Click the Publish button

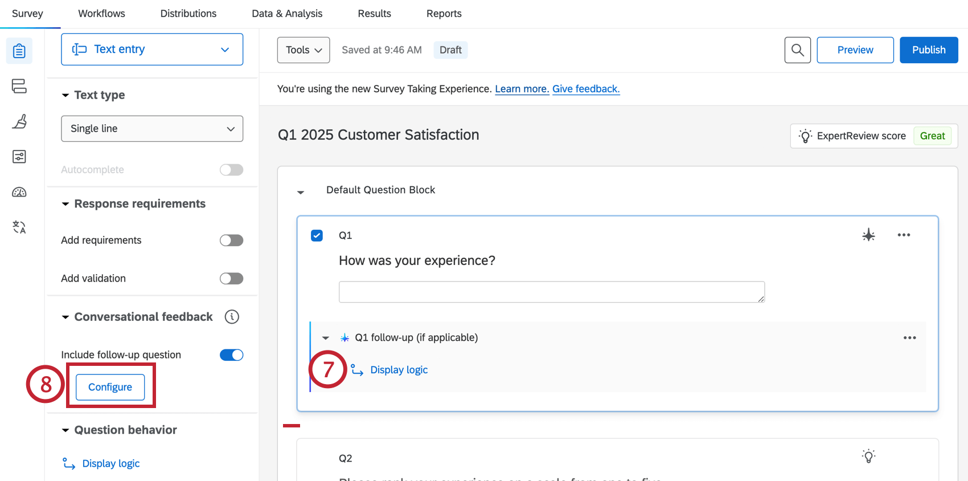(928, 50)
